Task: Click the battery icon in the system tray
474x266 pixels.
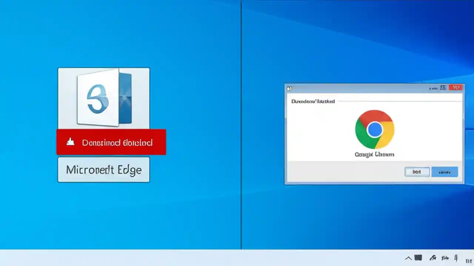Action: click(456, 258)
